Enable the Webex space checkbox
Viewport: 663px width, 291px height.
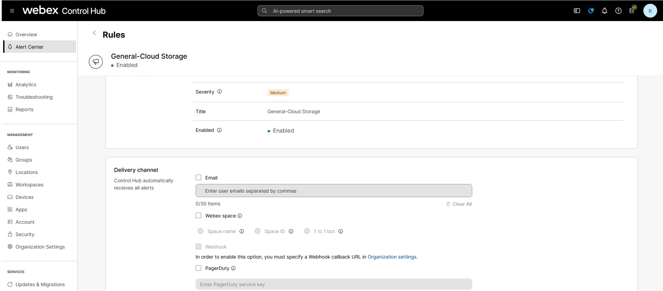(x=198, y=215)
